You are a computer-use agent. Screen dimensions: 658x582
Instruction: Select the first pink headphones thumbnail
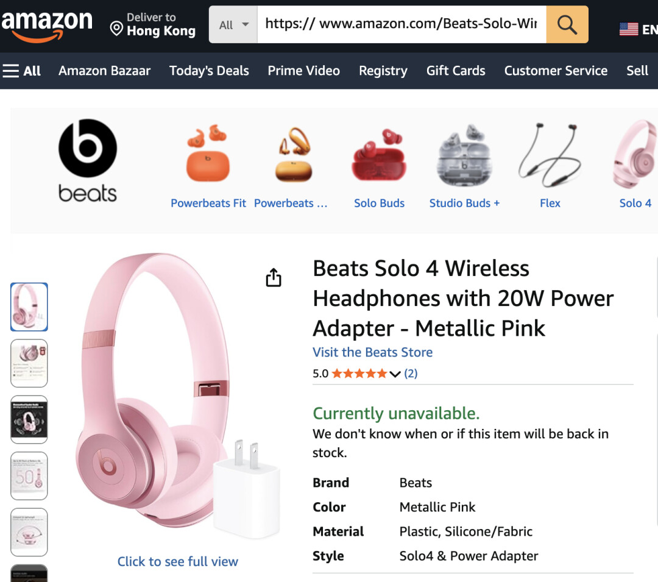[29, 307]
